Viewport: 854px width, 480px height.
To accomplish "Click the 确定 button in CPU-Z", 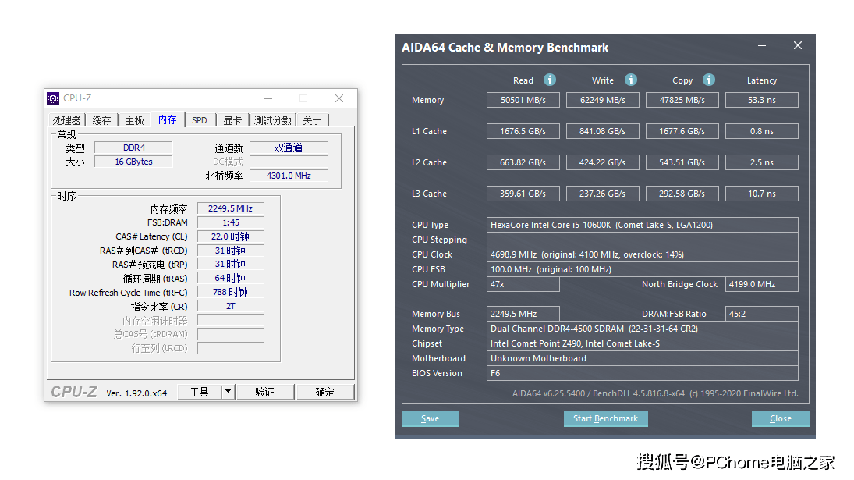I will pyautogui.click(x=324, y=392).
